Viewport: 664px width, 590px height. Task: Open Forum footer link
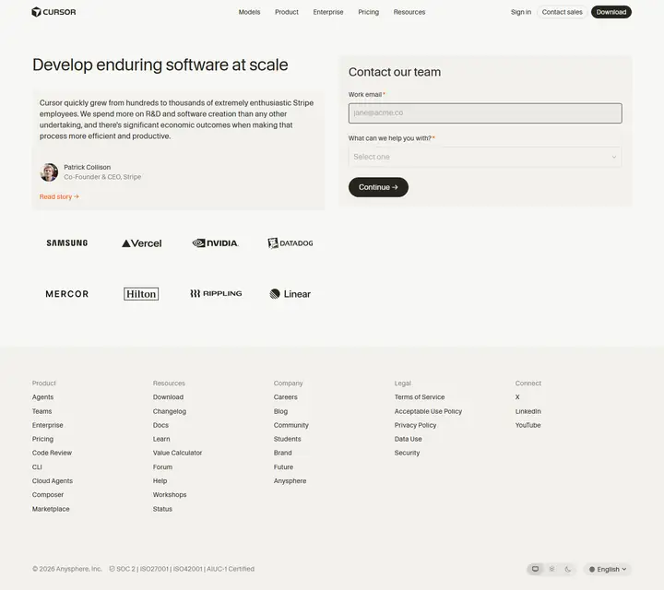point(162,466)
